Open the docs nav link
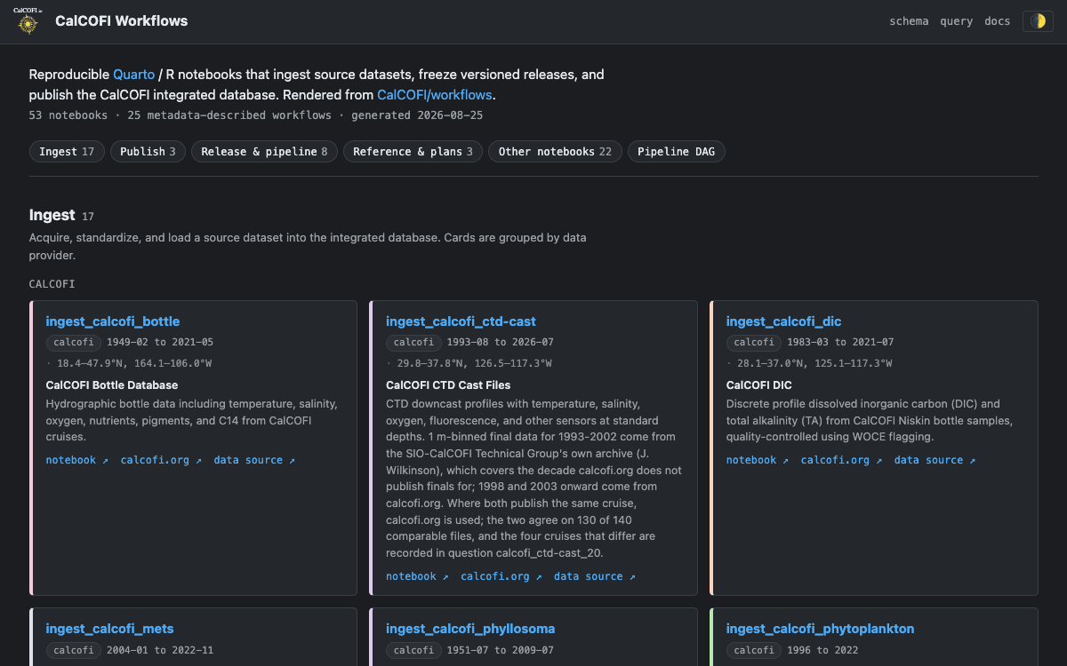Screen dimensions: 1067x666 (x=998, y=21)
